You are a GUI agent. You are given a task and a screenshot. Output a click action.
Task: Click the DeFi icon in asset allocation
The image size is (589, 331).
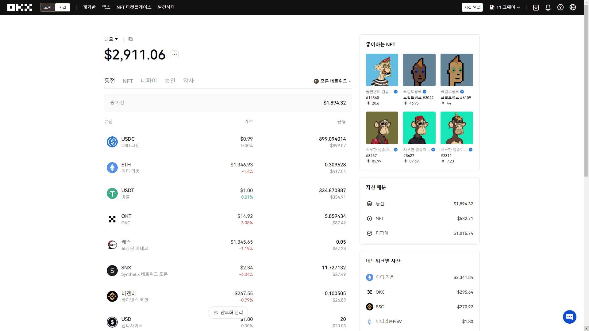click(370, 233)
